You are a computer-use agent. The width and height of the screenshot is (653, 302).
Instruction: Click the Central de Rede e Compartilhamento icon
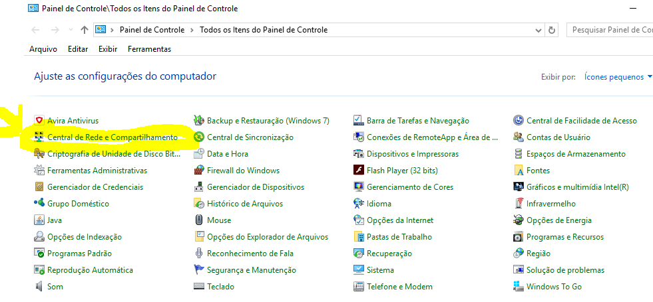(39, 137)
